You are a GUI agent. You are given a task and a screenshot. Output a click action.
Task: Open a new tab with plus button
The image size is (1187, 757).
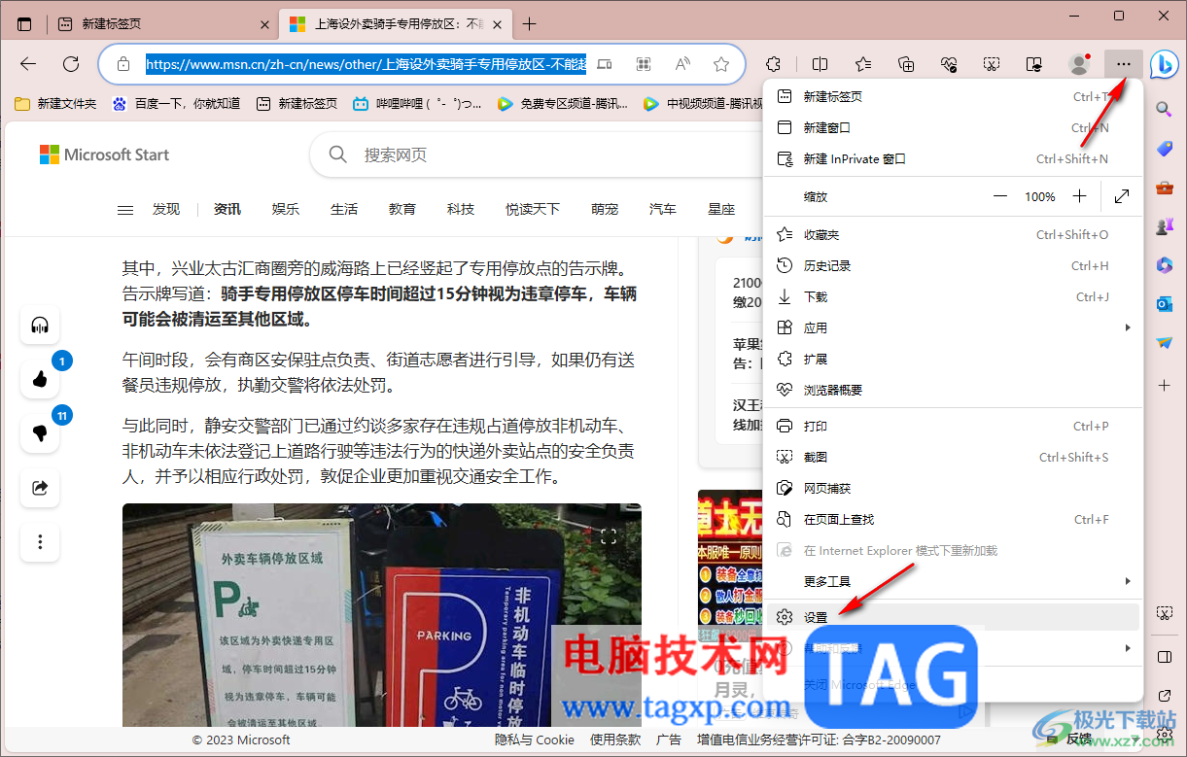click(x=529, y=24)
